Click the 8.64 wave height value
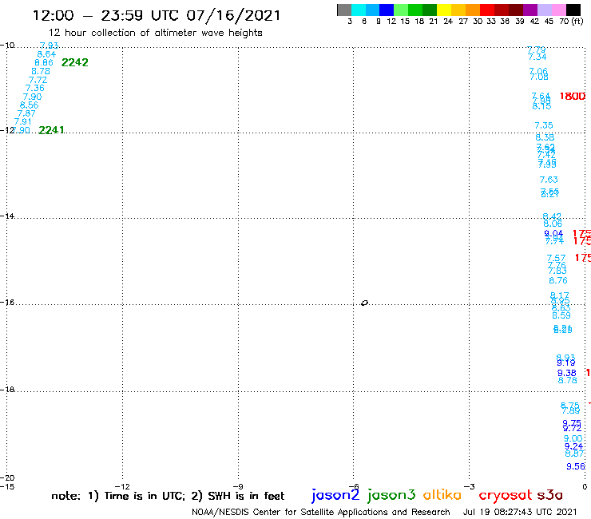 (x=46, y=54)
